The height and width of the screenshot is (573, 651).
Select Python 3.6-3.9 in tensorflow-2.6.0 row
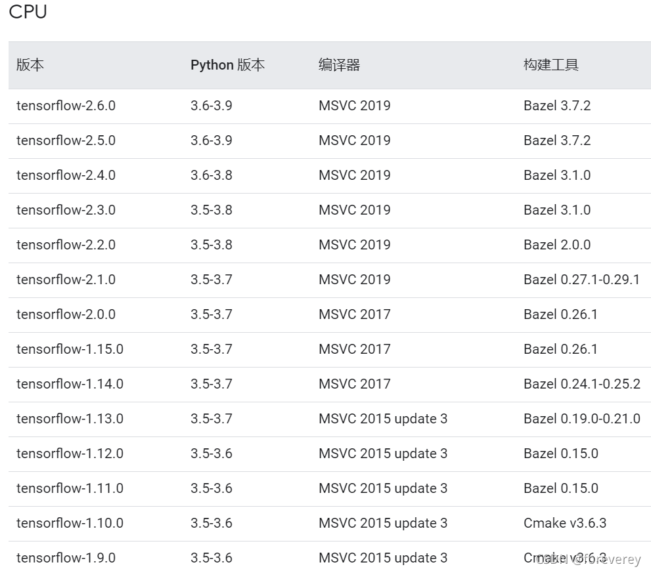[212, 106]
